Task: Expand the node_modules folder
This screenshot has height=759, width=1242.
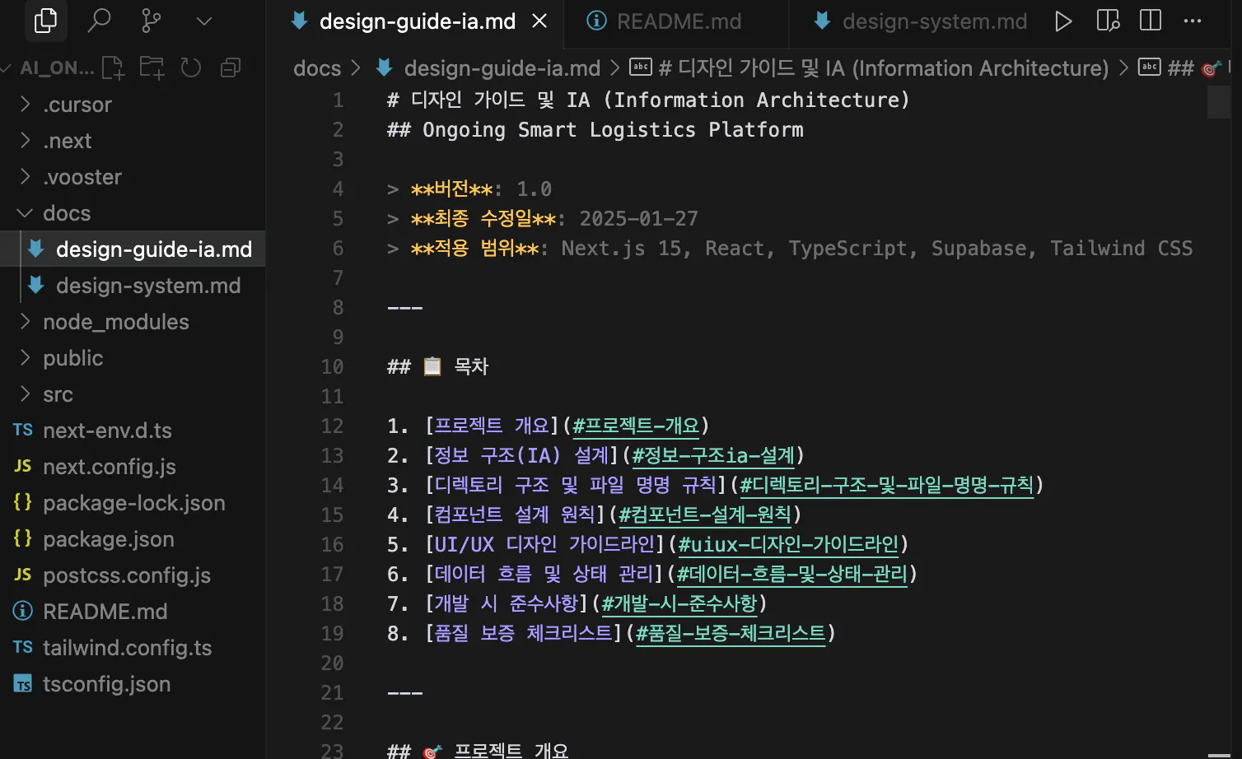Action: point(133,322)
